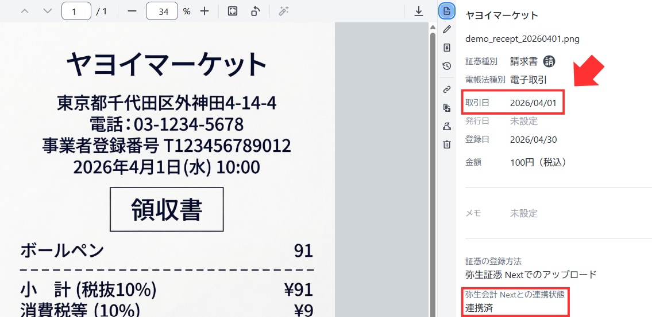This screenshot has height=317, width=652.
Task: Click the file name demo_recept_20260401.png
Action: tap(522, 39)
